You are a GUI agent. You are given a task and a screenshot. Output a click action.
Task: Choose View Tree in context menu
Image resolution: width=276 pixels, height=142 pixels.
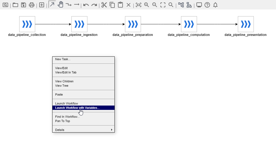tap(62, 86)
